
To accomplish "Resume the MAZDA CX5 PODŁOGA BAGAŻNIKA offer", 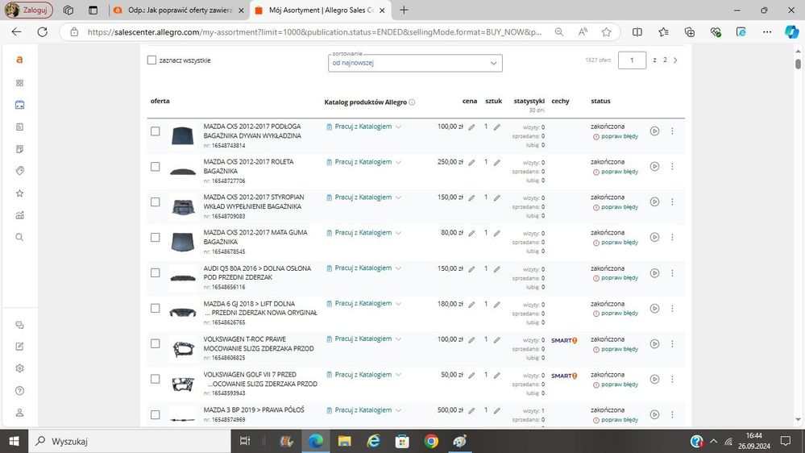I will [654, 131].
